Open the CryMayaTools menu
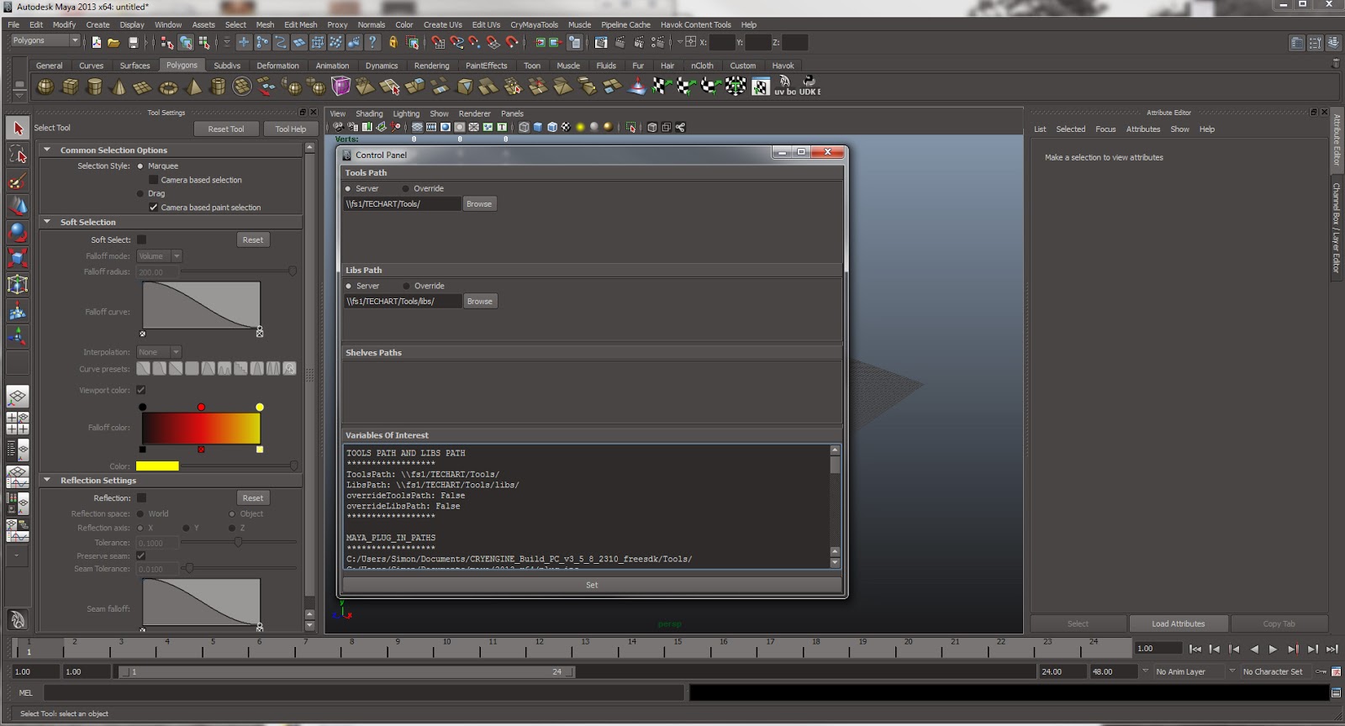1345x726 pixels. (x=534, y=24)
